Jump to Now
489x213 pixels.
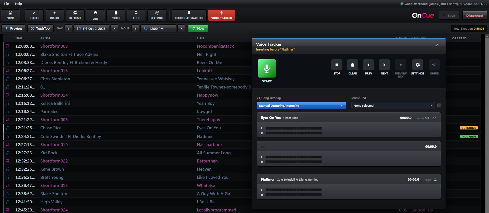(198, 28)
